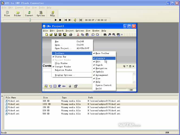180x135 pixels.
Task: Click the padlock icon in bottom toolbar
Action: [70, 86]
